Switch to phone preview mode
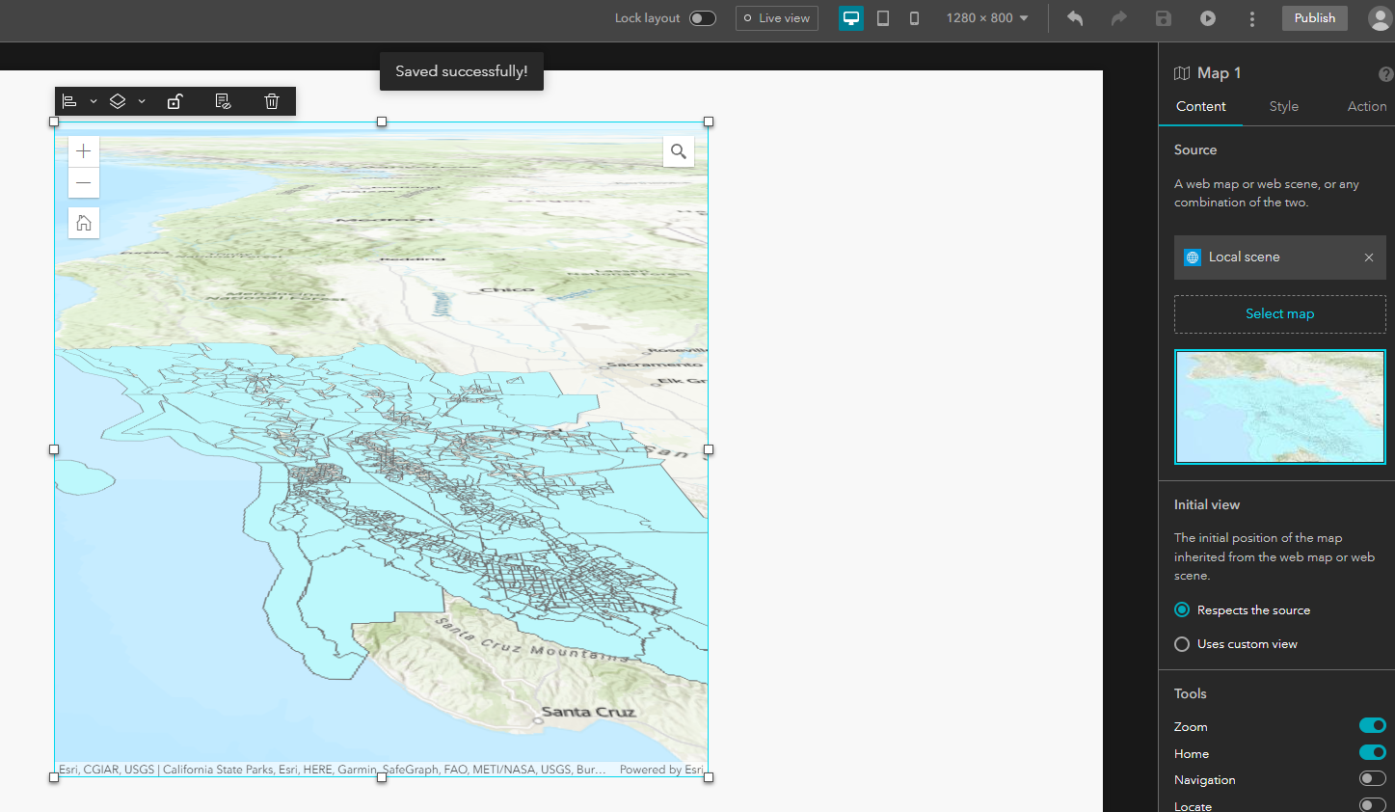 (x=913, y=17)
